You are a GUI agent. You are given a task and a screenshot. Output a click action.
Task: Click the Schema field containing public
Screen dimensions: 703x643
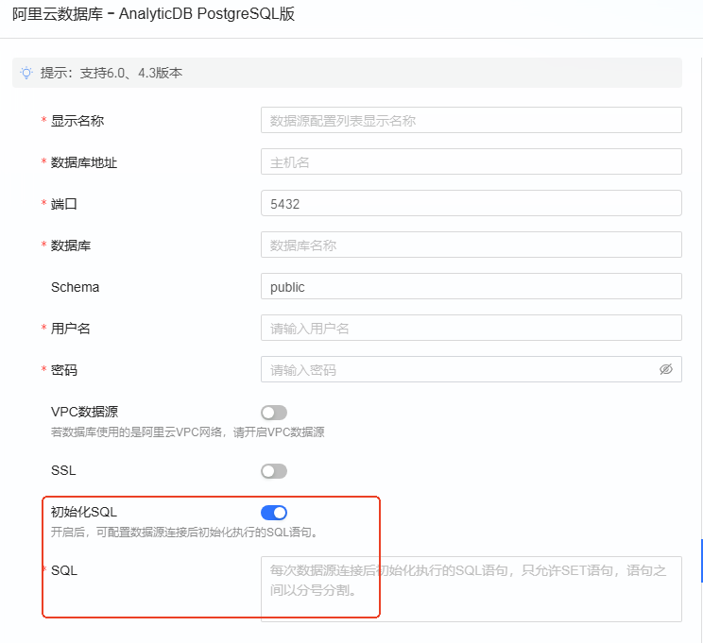tap(471, 286)
